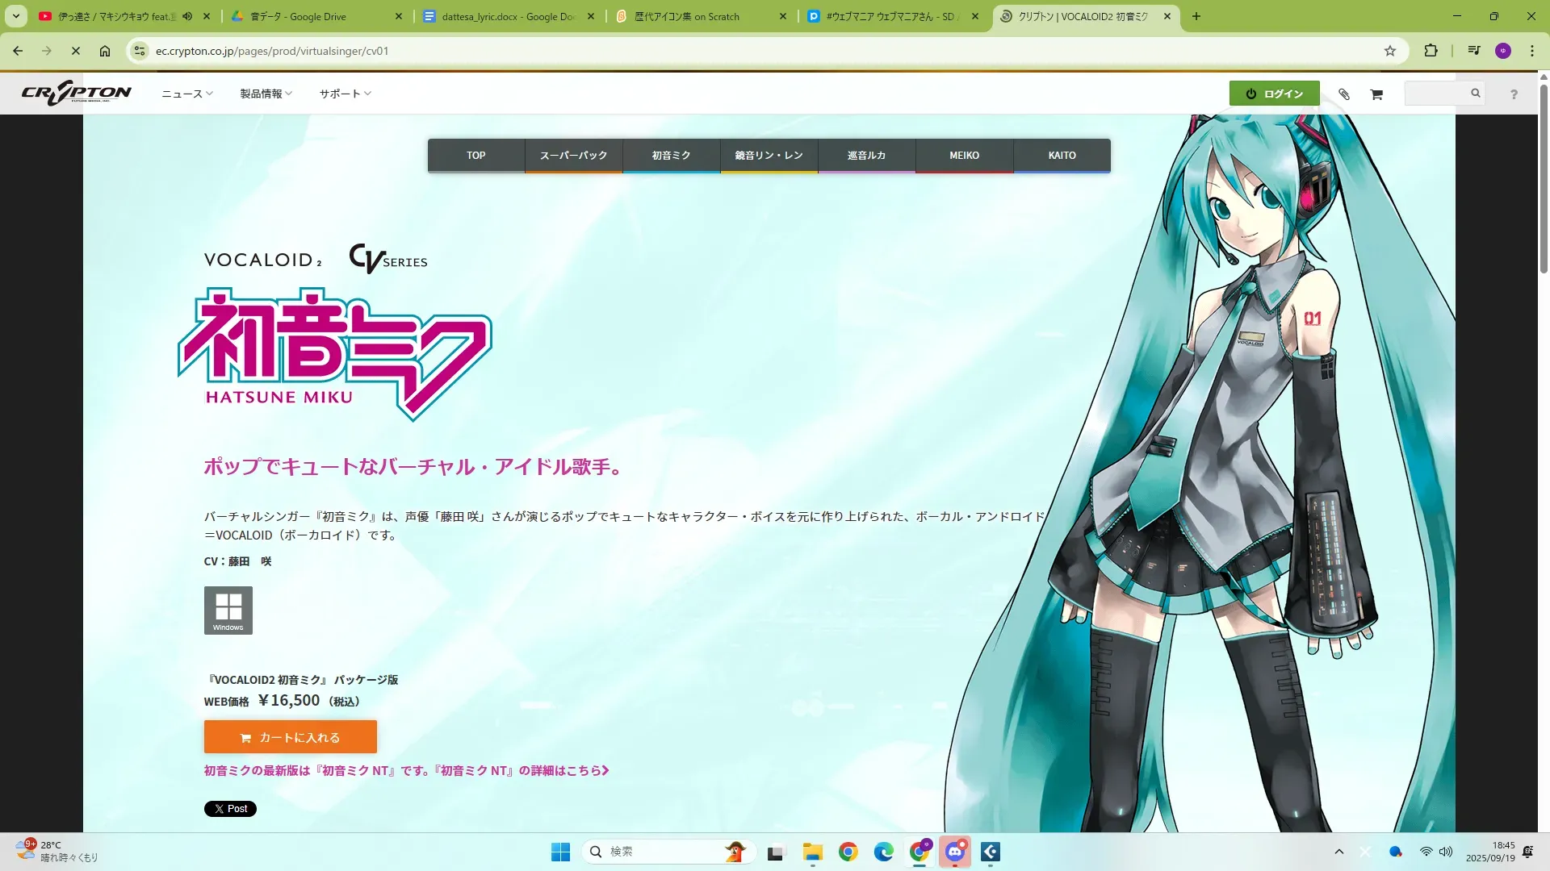Select the 鏡音リン・レン navigation tab

(x=769, y=155)
